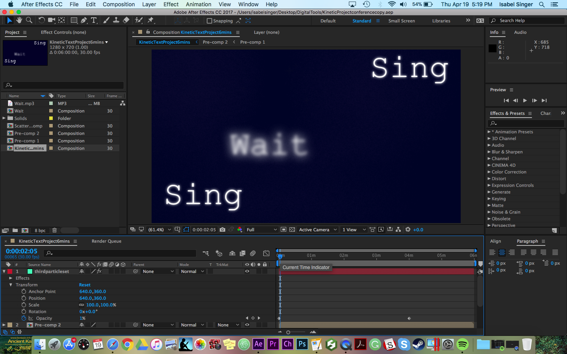
Task: Open Parent dropdown for thirdparticleset
Action: pyautogui.click(x=158, y=271)
